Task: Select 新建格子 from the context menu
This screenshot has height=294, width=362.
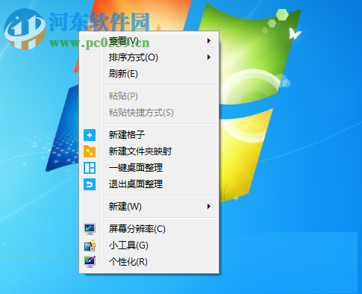Action: click(149, 135)
